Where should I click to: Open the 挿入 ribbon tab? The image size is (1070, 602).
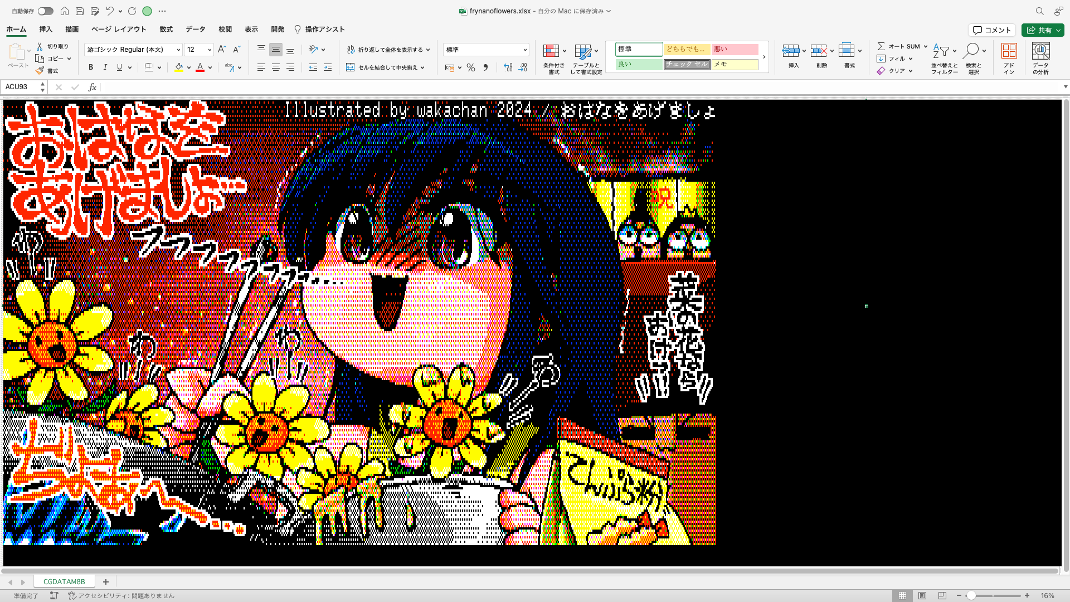(x=46, y=29)
